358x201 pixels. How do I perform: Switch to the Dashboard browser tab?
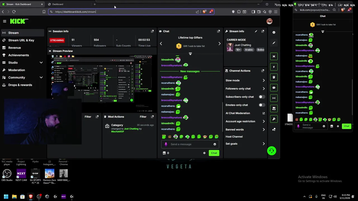(69, 4)
